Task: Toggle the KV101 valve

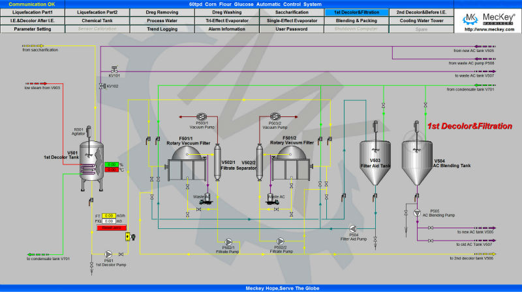Action: (114, 70)
